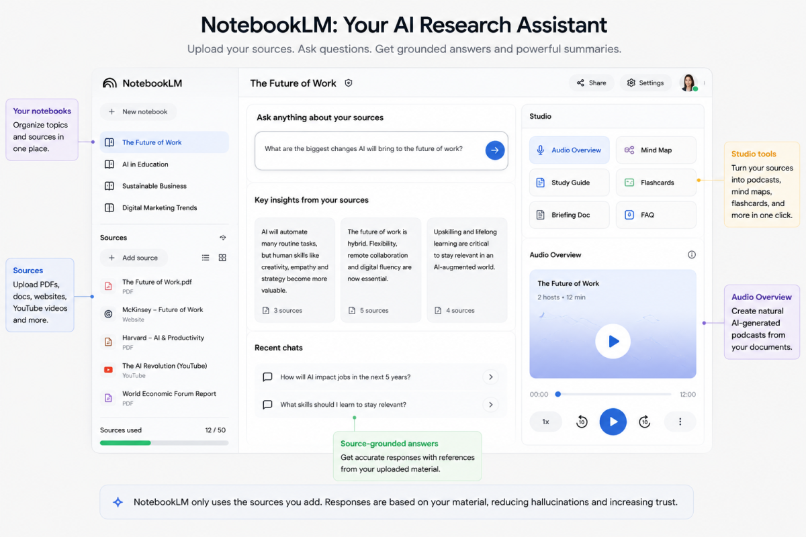806x537 pixels.
Task: Rewind audio 10 seconds
Action: (x=582, y=422)
